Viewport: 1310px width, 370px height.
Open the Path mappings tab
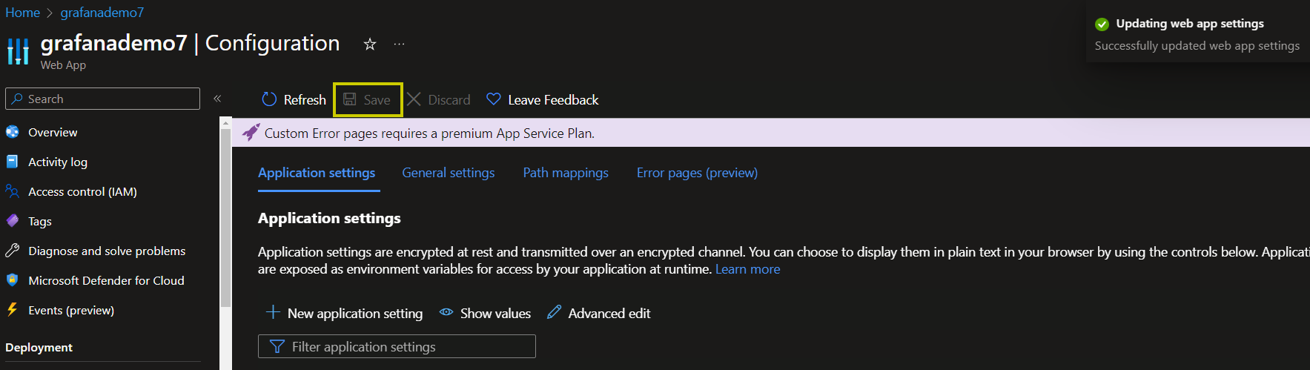[566, 173]
